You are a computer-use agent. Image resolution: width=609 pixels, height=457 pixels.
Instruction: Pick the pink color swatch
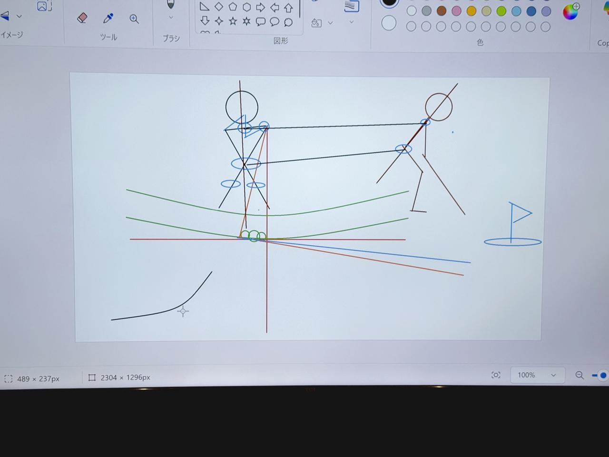click(456, 11)
